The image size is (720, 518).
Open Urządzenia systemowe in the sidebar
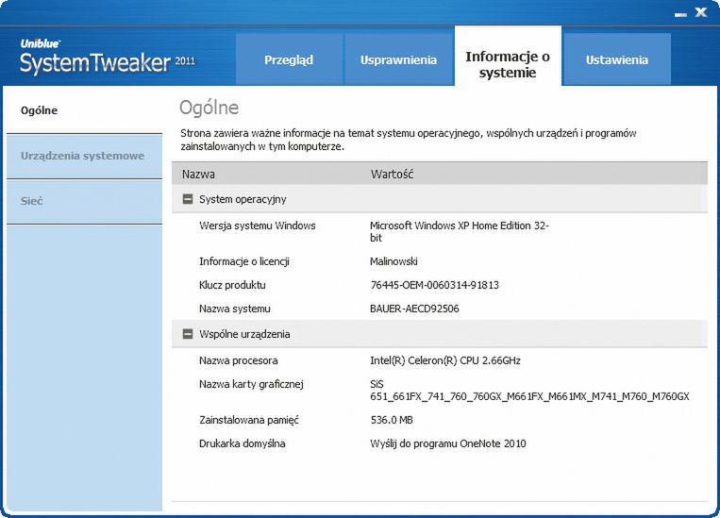click(85, 156)
